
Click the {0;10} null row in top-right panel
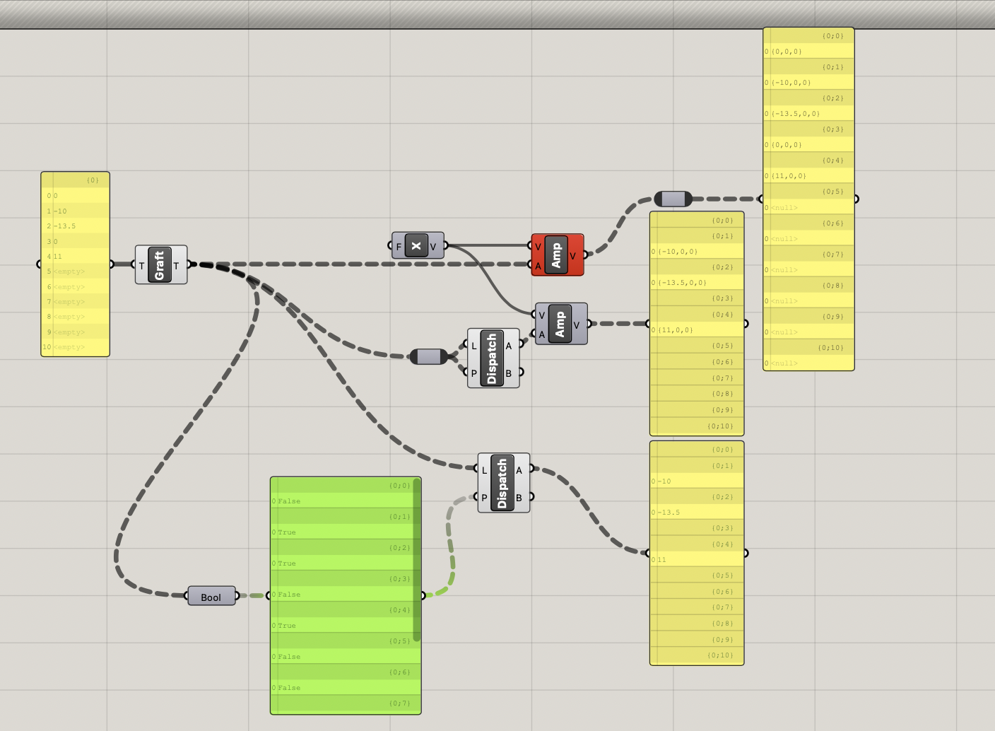pos(808,363)
